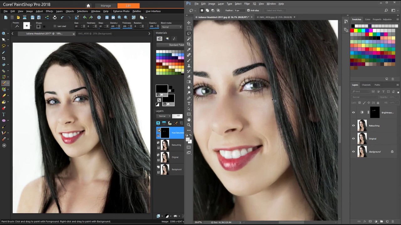Select the Eraser tool in Photoshop
This screenshot has width=401, height=225.
(x=189, y=77)
